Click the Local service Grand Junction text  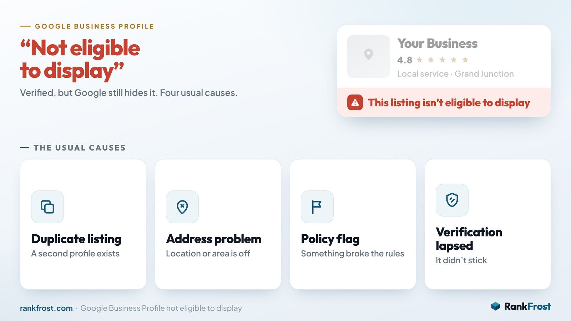coord(456,74)
